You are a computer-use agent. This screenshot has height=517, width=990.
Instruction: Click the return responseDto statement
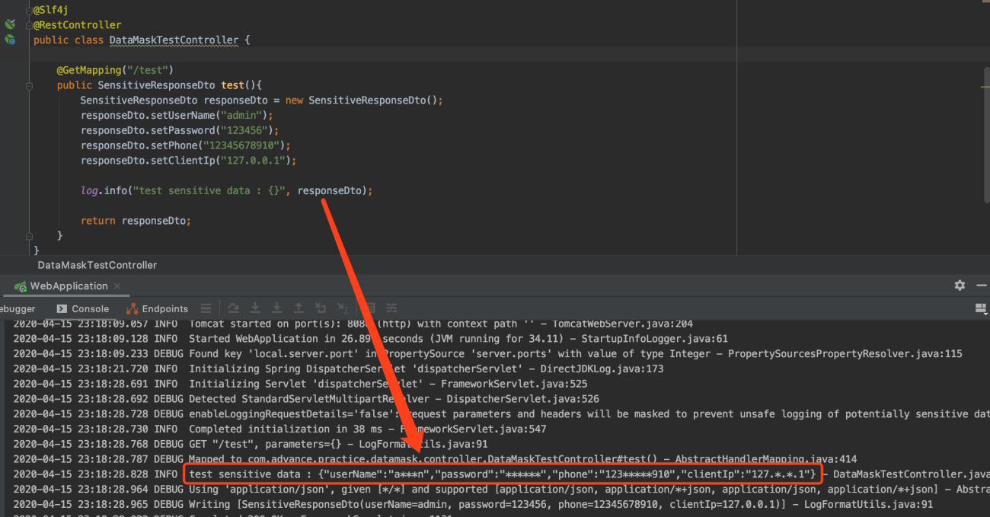coord(136,221)
